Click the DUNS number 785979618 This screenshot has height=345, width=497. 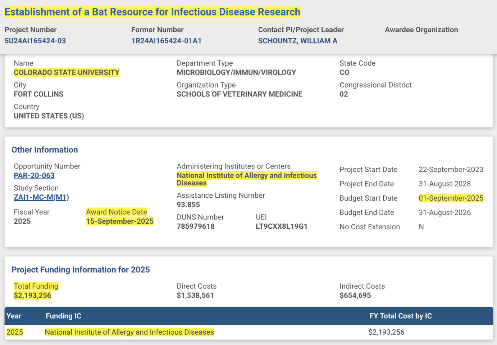pyautogui.click(x=196, y=226)
